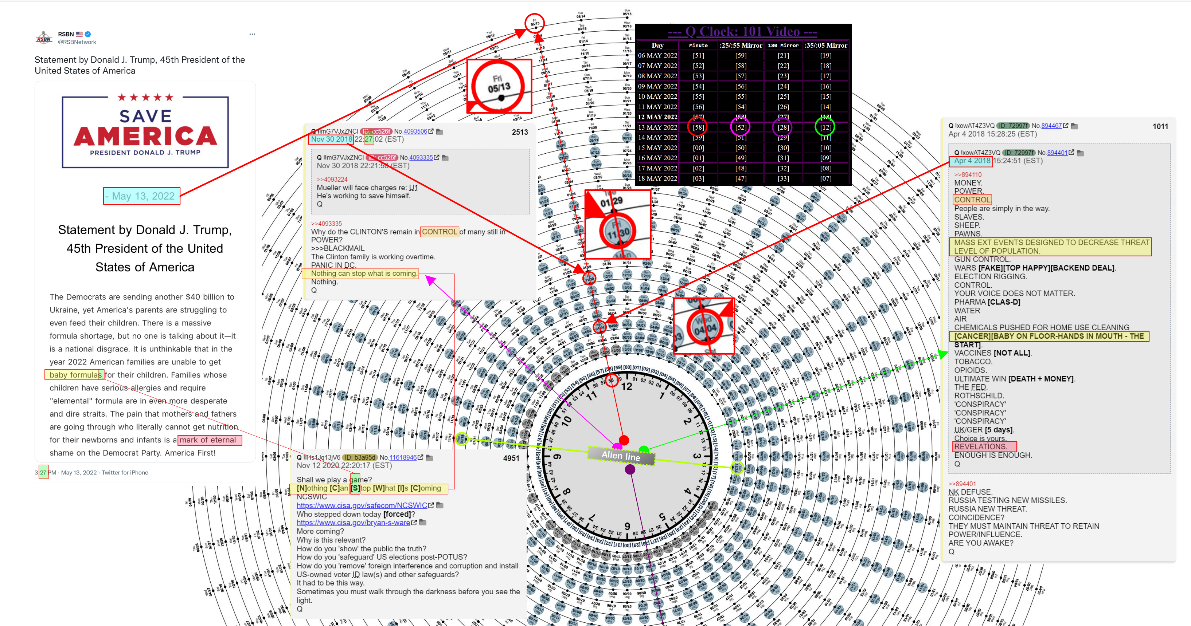Click external-link icon after the NCSWIC URL
1191x626 pixels.
431,505
